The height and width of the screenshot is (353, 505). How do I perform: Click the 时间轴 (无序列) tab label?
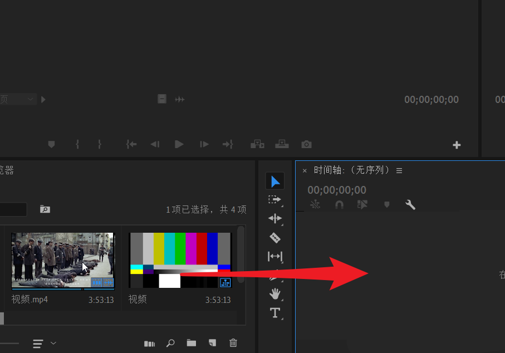coord(351,170)
